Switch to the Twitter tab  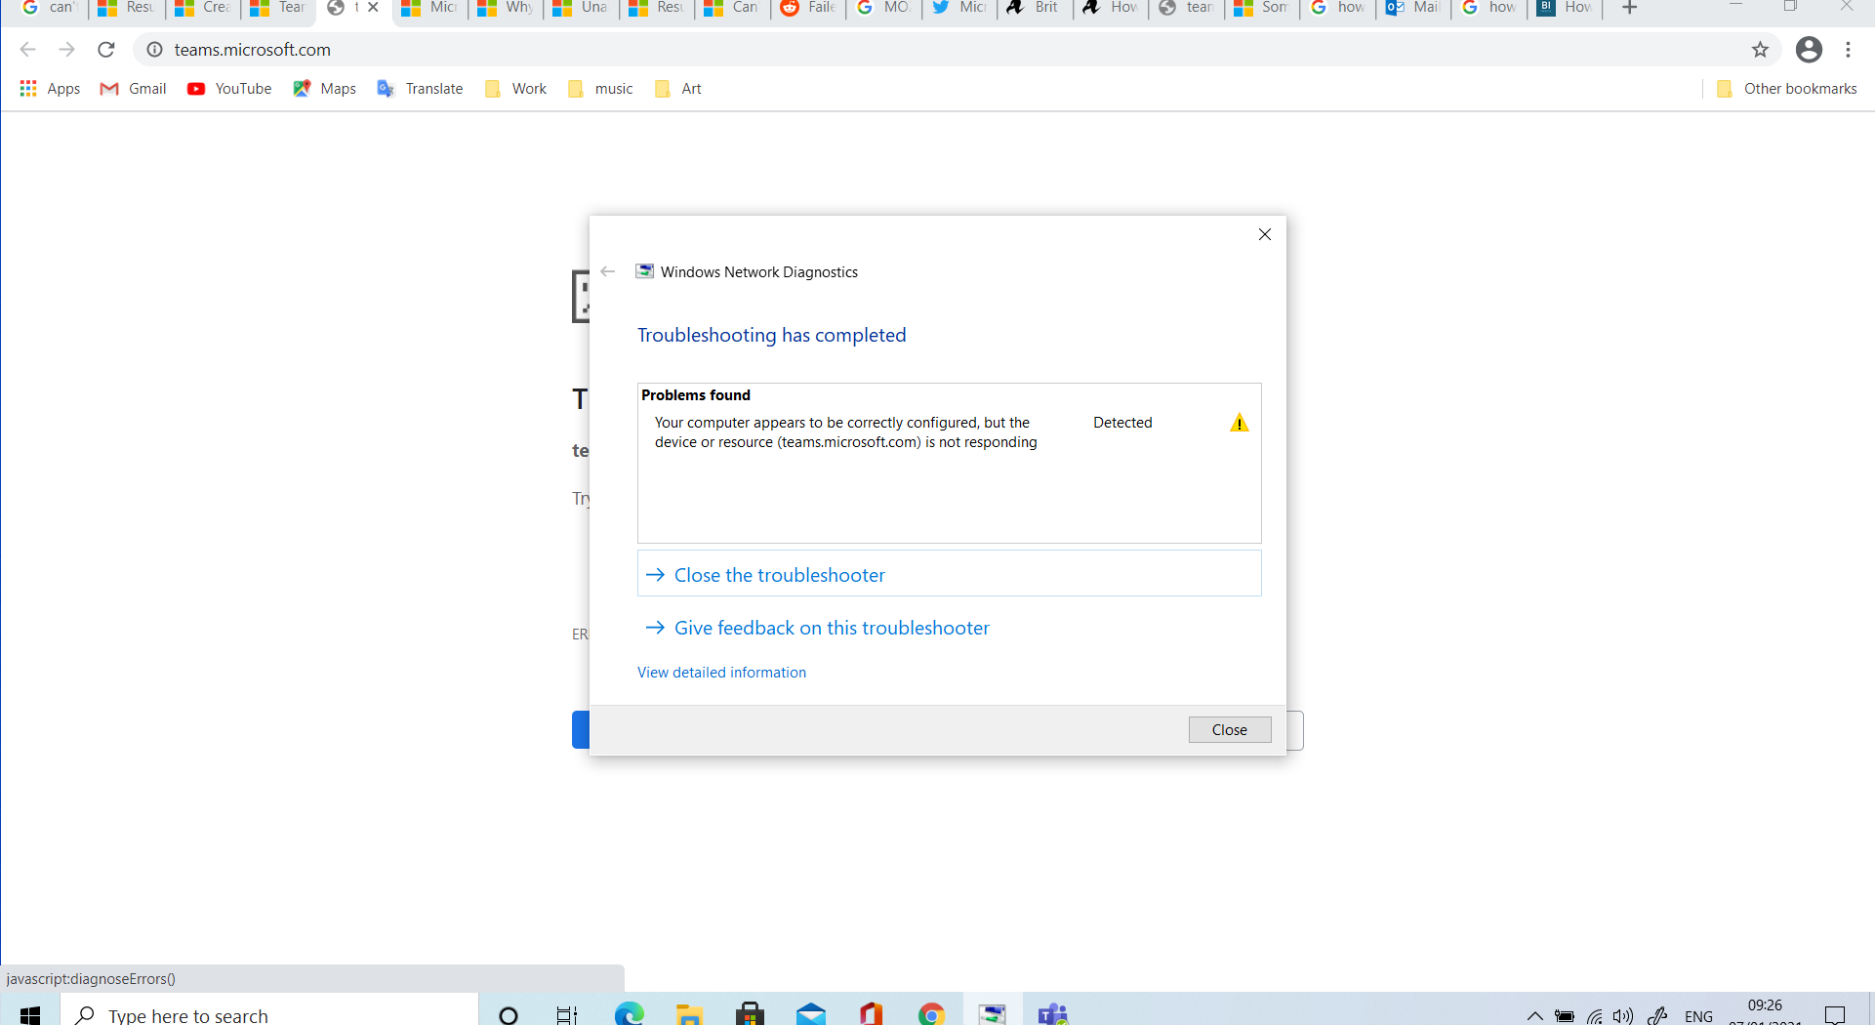(959, 8)
